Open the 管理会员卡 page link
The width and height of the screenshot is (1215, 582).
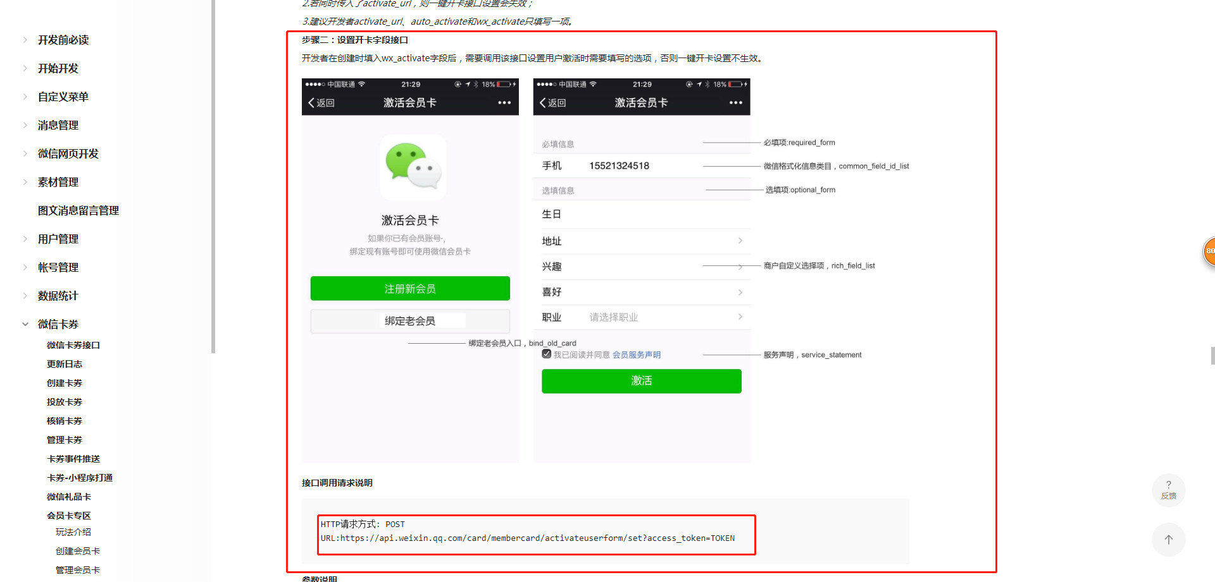tap(78, 570)
